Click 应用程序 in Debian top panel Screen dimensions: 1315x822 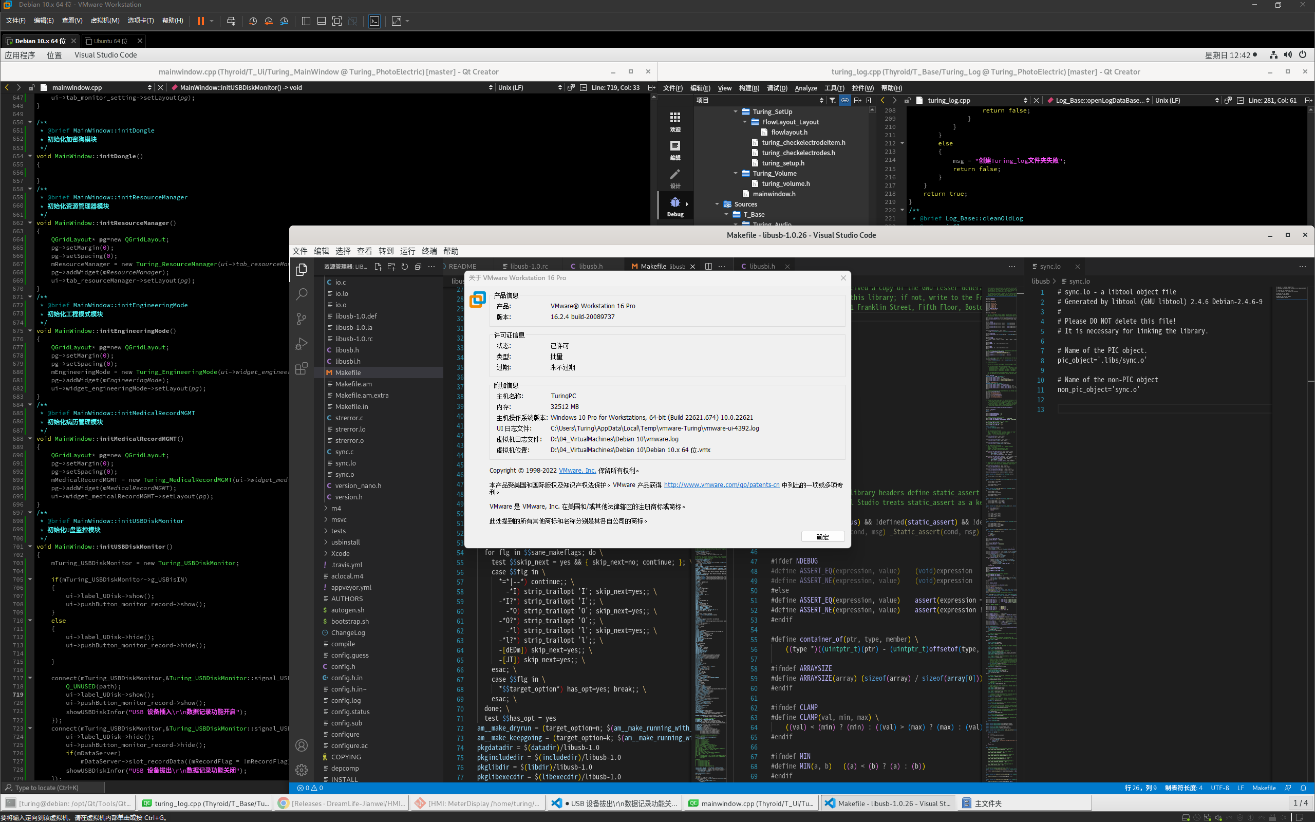(x=20, y=55)
